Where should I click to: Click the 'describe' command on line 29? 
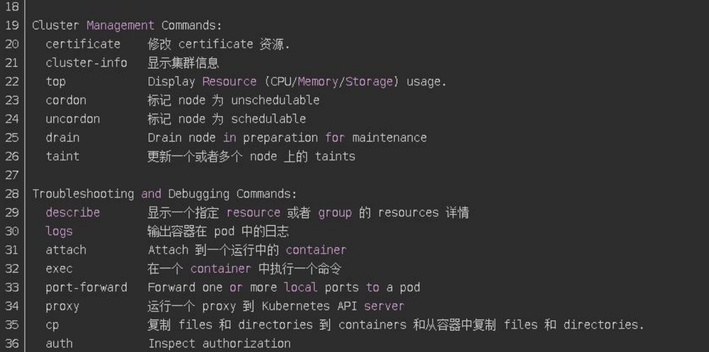(x=72, y=212)
